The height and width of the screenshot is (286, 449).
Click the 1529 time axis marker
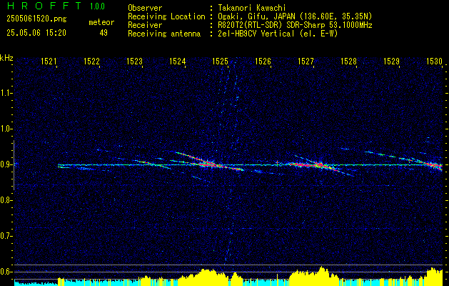(x=391, y=61)
